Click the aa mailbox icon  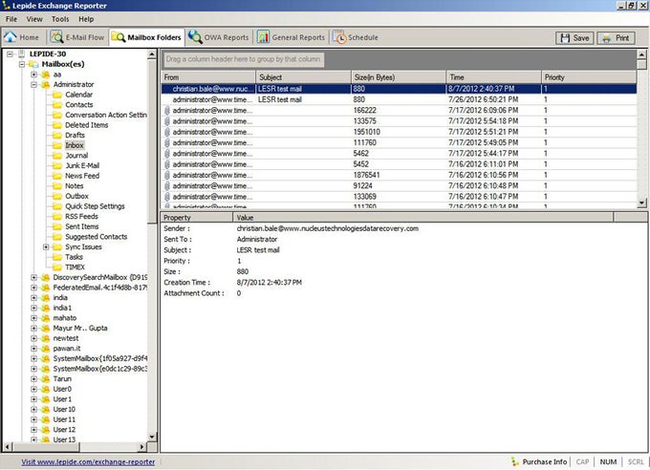(x=46, y=75)
